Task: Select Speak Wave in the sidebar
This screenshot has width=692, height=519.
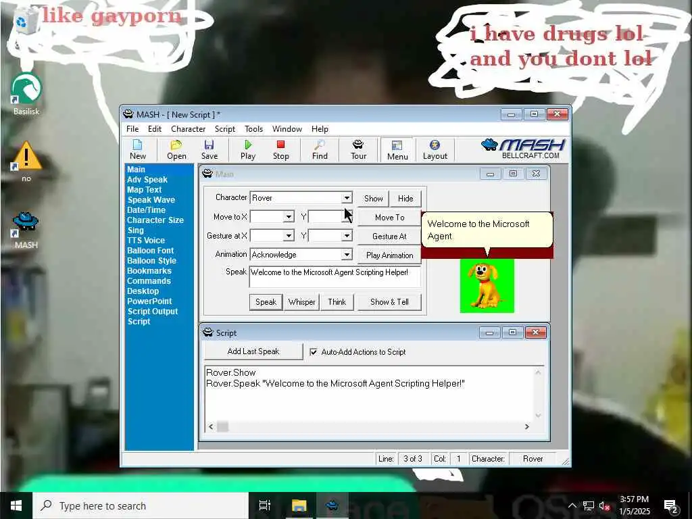Action: pyautogui.click(x=151, y=200)
